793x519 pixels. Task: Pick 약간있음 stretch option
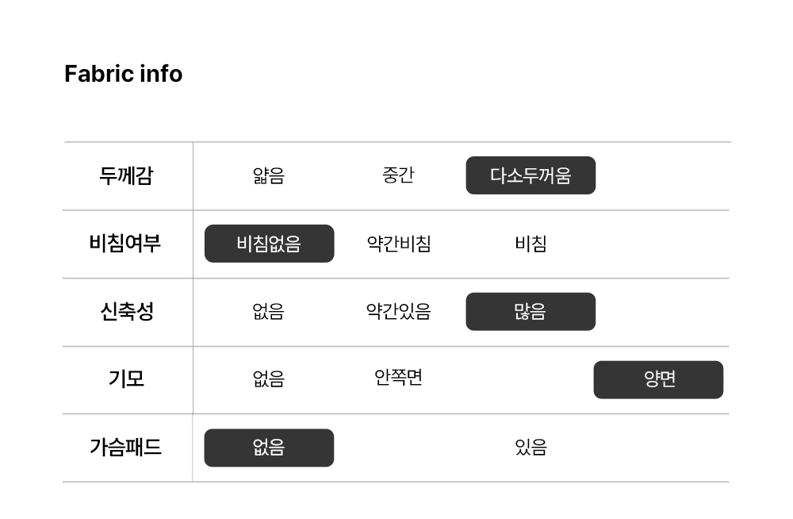click(398, 312)
